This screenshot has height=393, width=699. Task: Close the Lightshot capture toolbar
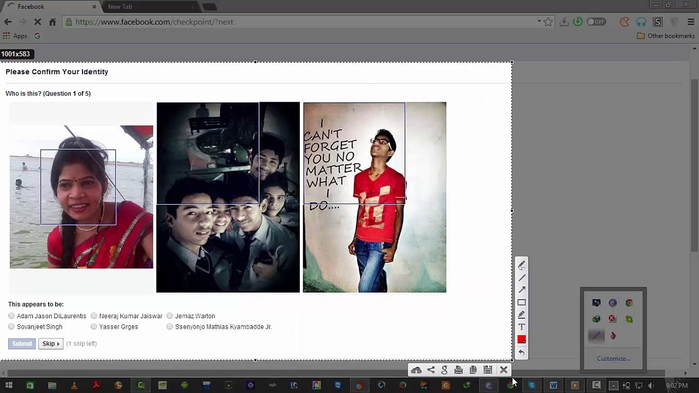click(x=503, y=370)
